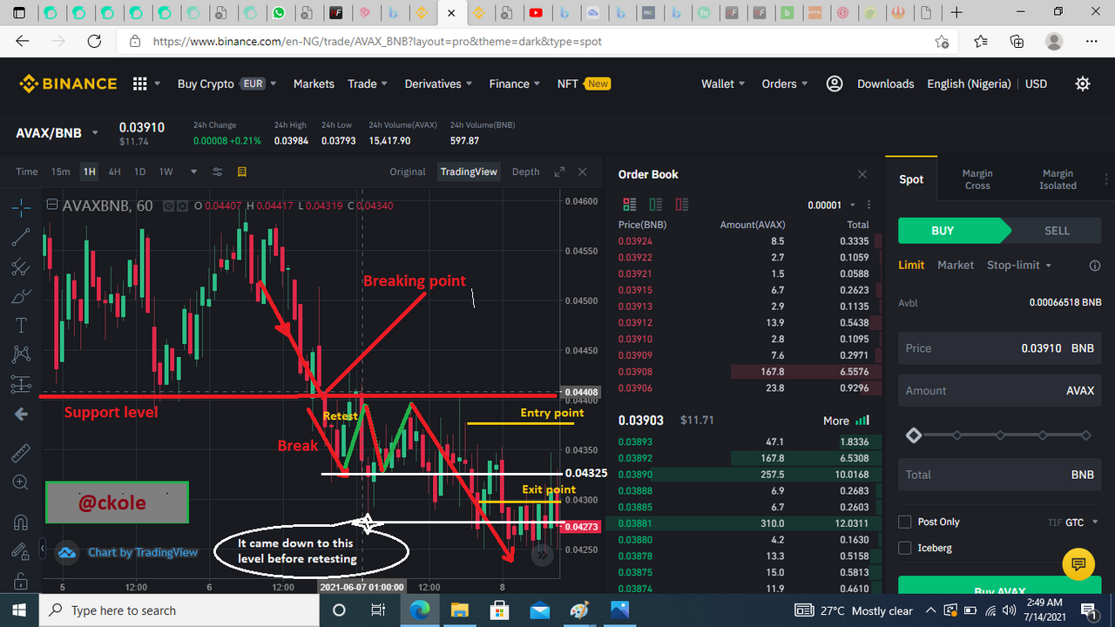The image size is (1115, 627).
Task: Open the Downloads link
Action: click(886, 84)
